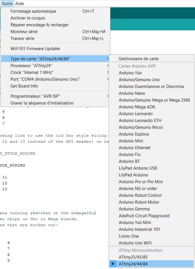Choose Arduino Industrial 101
The width and height of the screenshot is (195, 269).
tap(151, 229)
